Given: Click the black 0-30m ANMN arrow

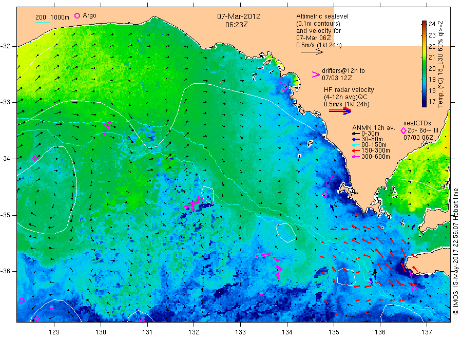Looking at the screenshot, I should tap(356, 134).
